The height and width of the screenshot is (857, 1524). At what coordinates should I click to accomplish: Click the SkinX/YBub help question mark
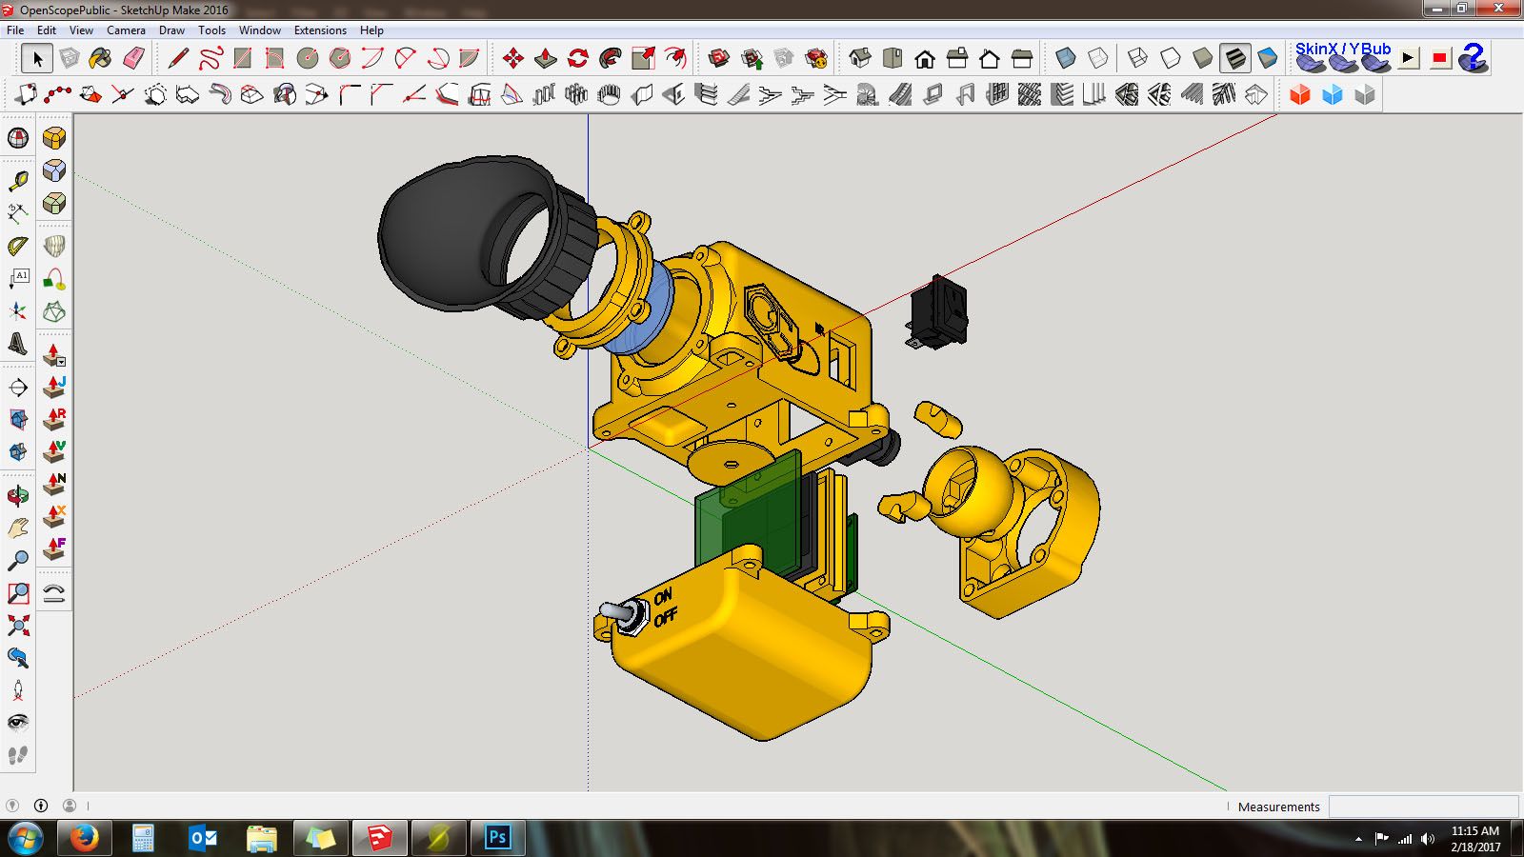1474,59
